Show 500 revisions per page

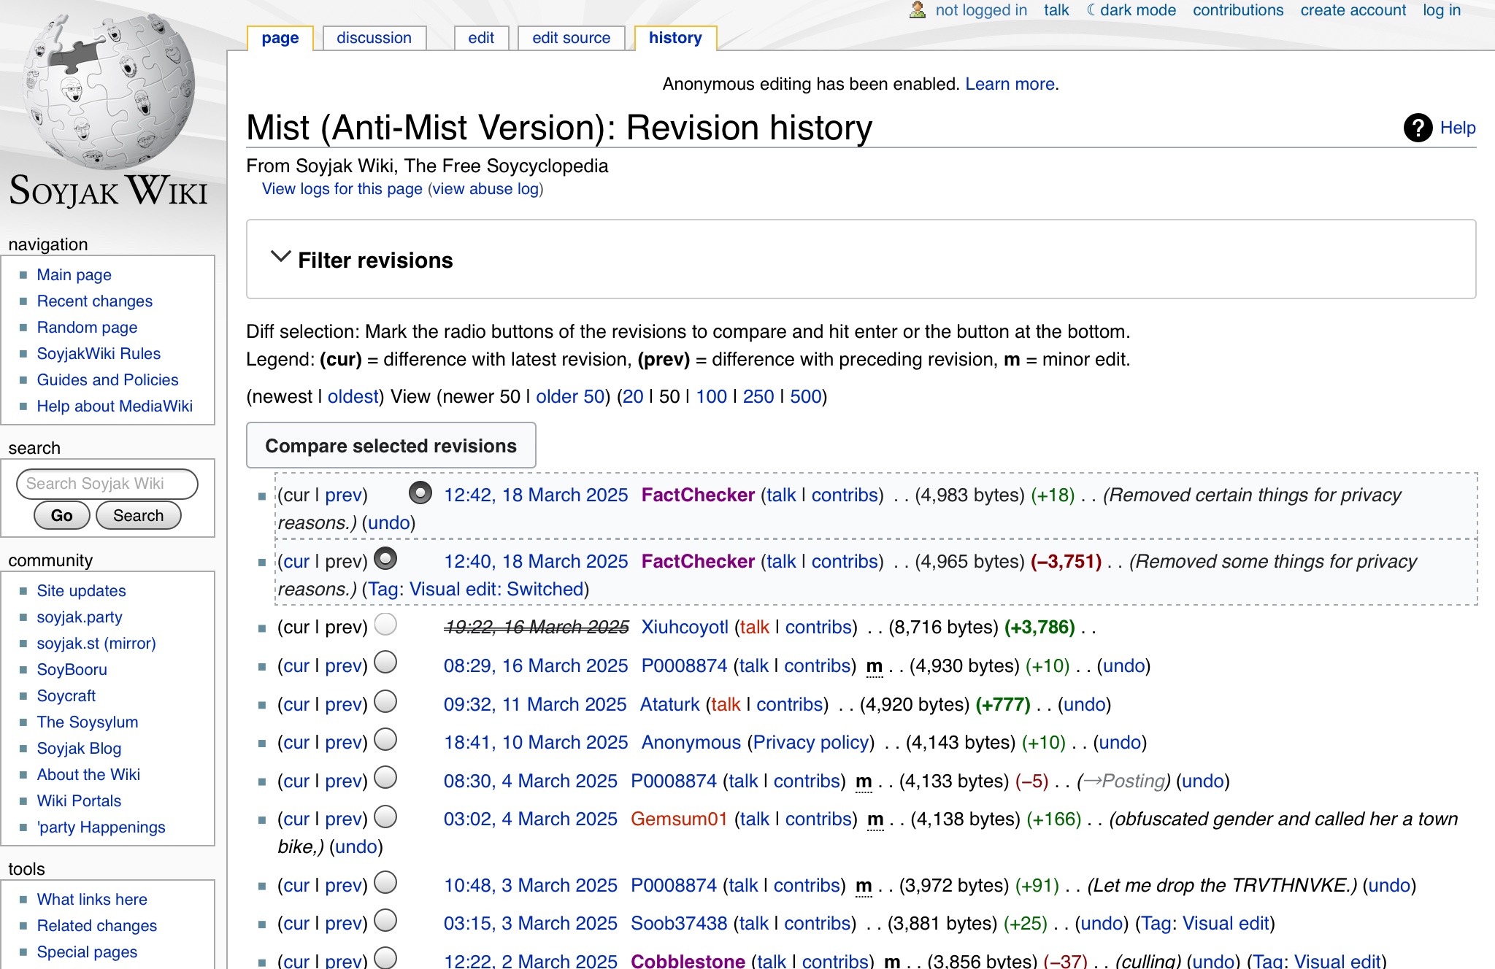[x=806, y=396]
